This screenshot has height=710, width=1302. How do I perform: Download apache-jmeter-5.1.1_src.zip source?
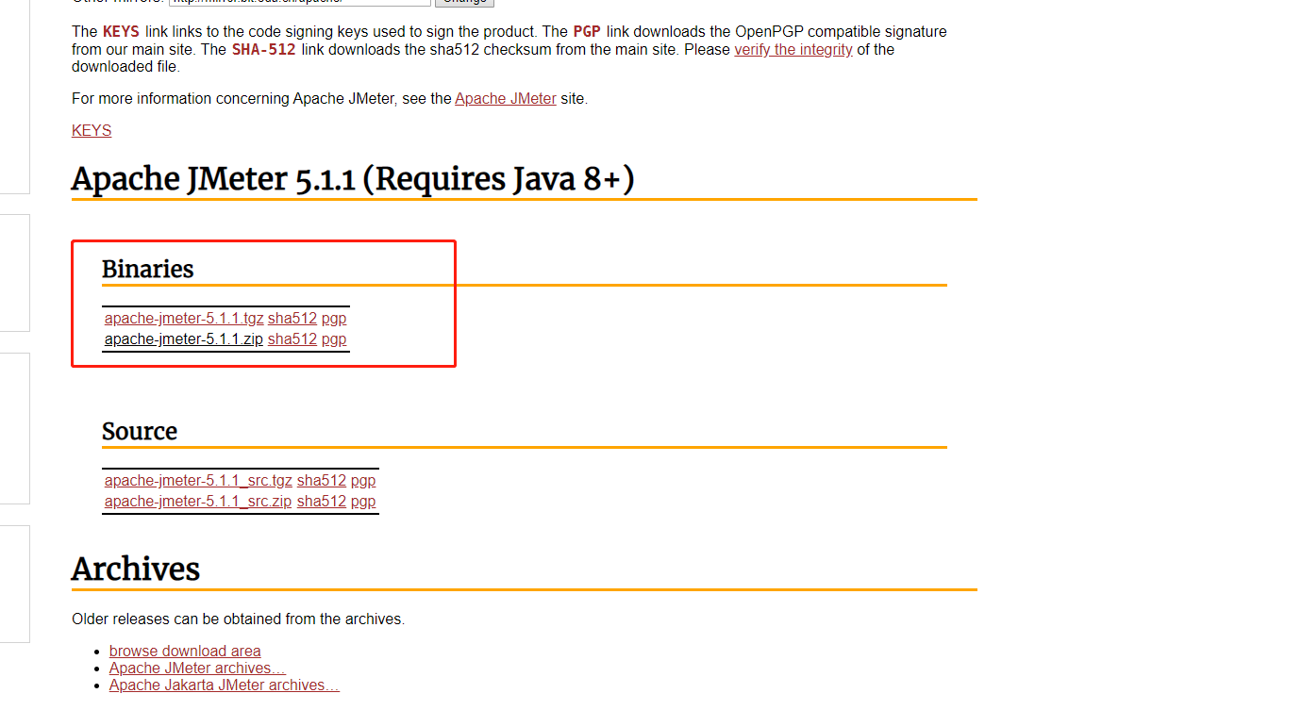198,501
